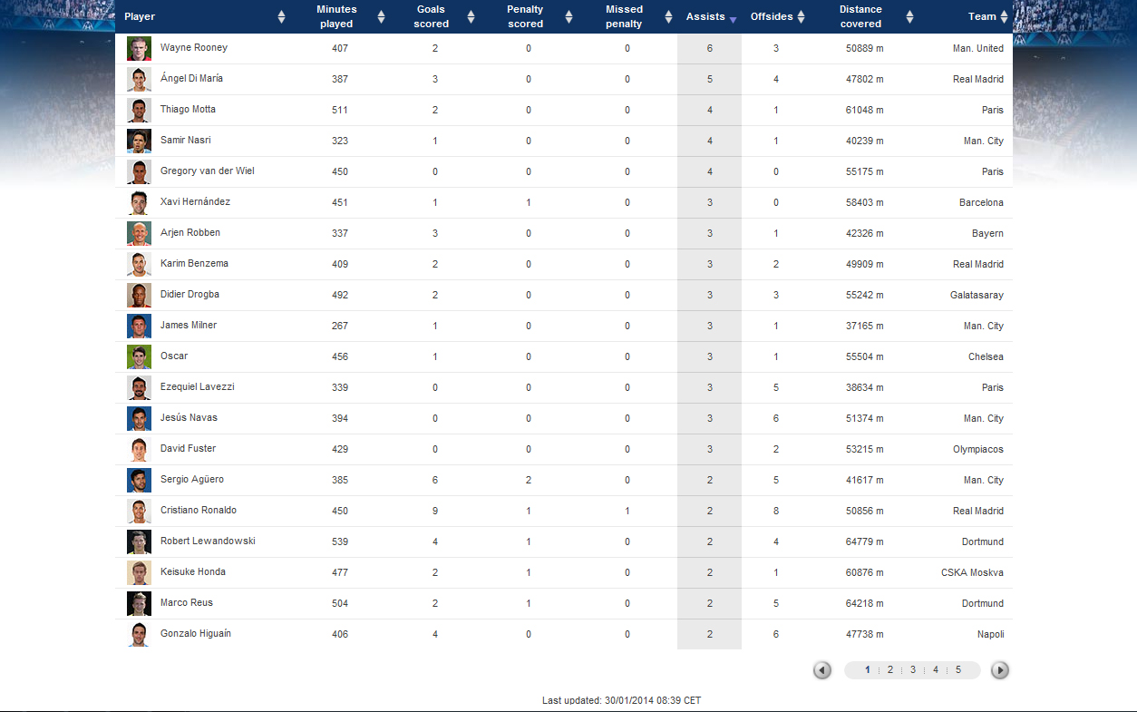Jump to page 2
The width and height of the screenshot is (1137, 712).
[x=890, y=670]
